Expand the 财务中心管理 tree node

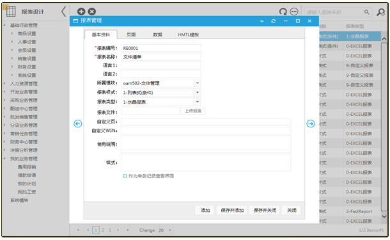[x=4, y=141]
